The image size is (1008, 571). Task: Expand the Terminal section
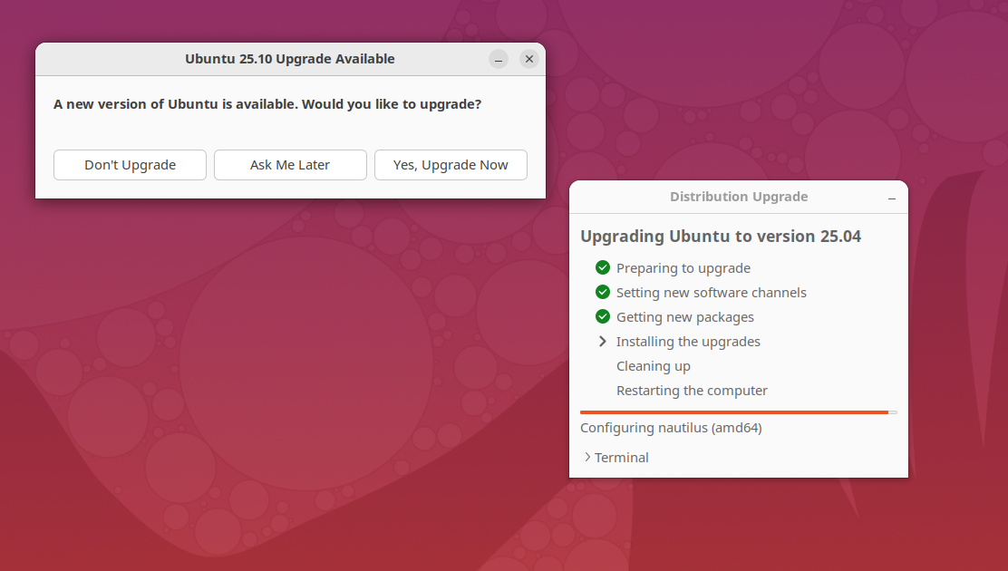point(616,458)
